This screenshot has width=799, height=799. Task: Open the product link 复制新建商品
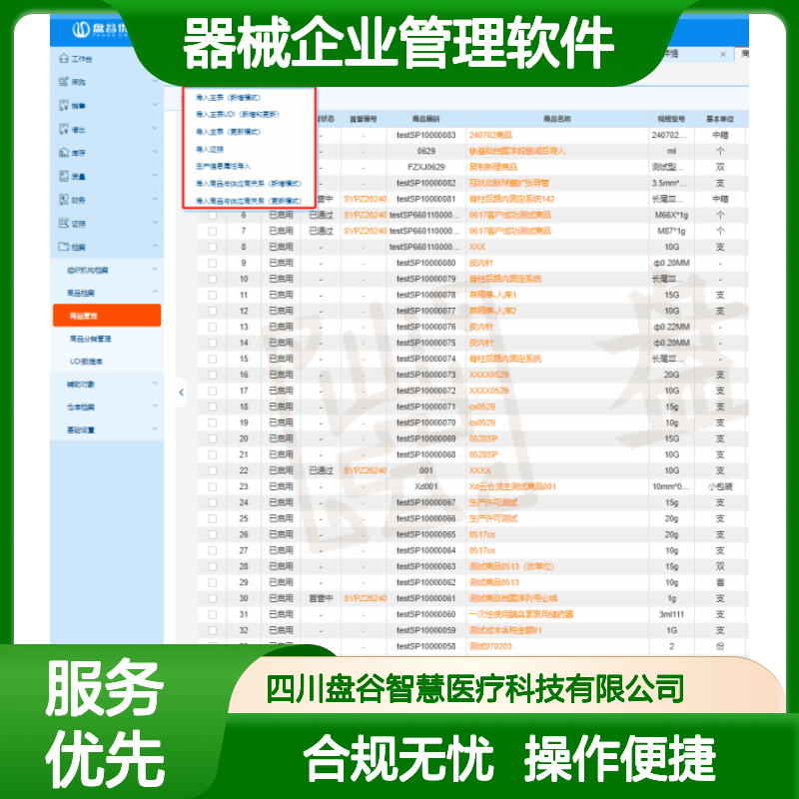click(492, 167)
